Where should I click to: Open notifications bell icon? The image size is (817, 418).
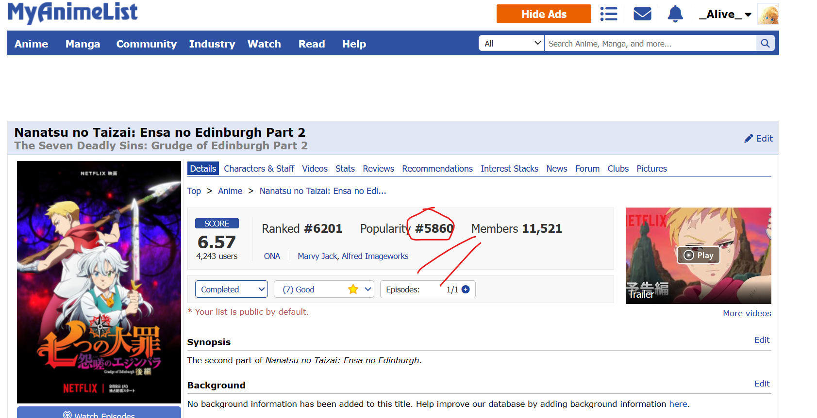pyautogui.click(x=675, y=14)
